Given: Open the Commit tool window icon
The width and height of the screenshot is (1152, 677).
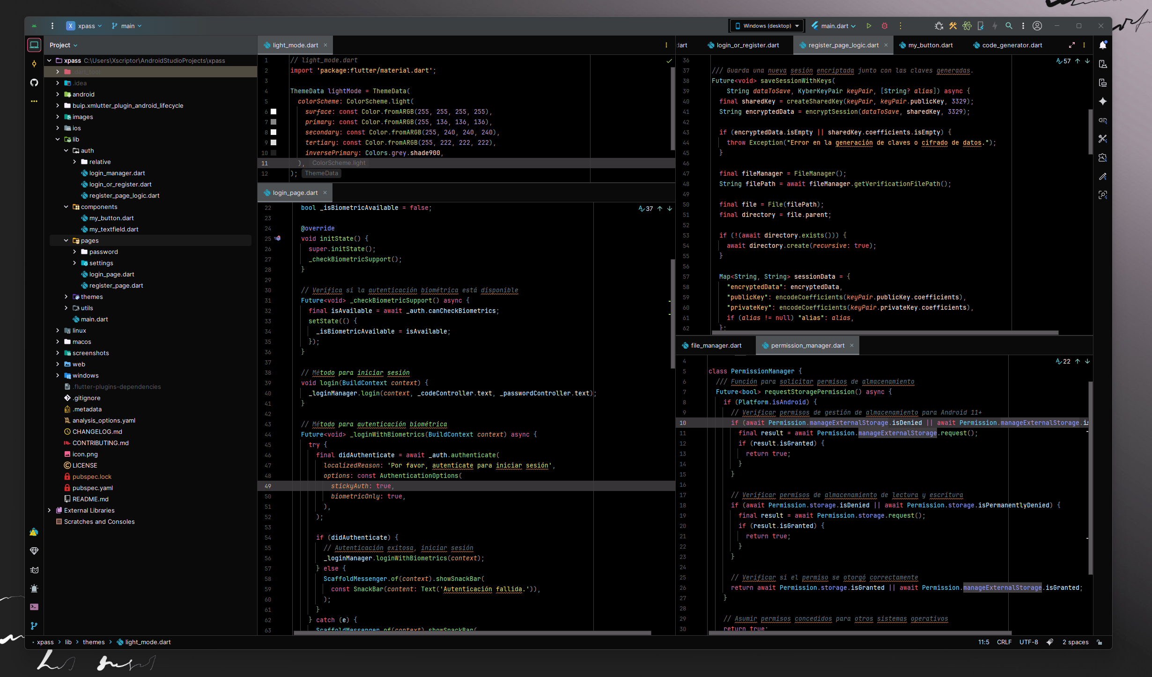Looking at the screenshot, I should [34, 64].
